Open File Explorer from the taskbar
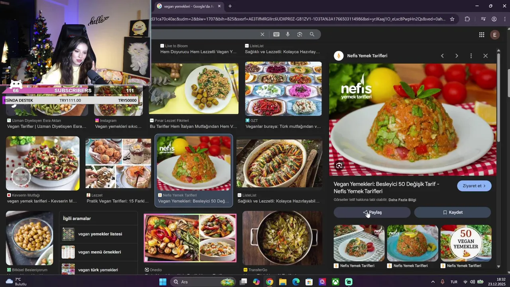 (x=282, y=282)
